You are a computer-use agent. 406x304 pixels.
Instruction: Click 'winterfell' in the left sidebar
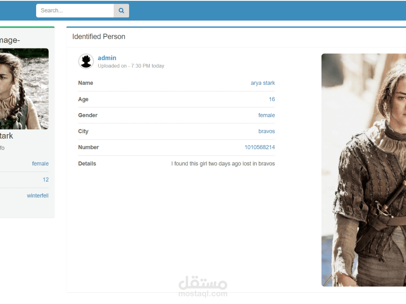[x=38, y=196]
